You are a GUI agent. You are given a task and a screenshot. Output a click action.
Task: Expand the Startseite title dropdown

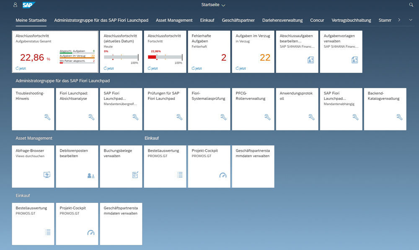coord(213,5)
